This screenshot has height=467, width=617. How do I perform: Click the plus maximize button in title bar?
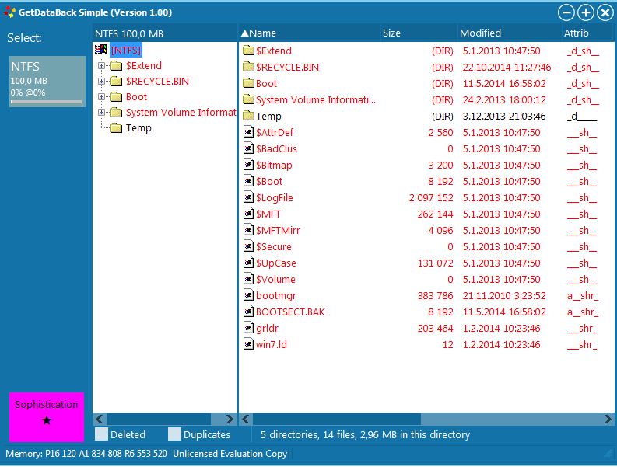click(586, 12)
